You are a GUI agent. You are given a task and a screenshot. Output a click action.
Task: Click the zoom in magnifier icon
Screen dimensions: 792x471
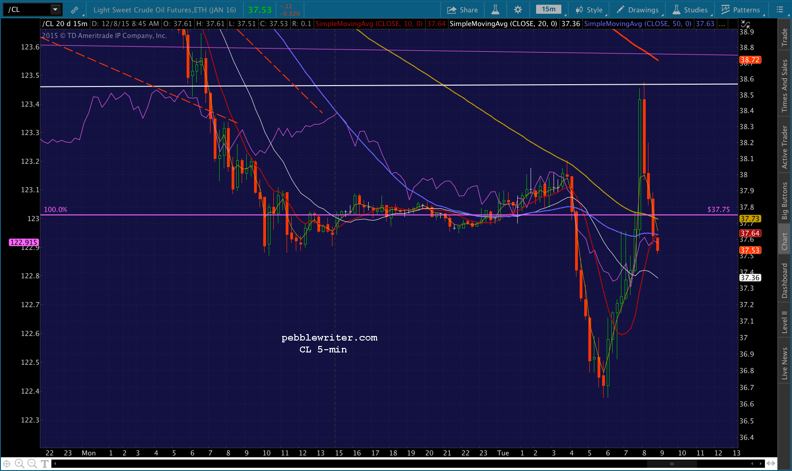point(19,464)
